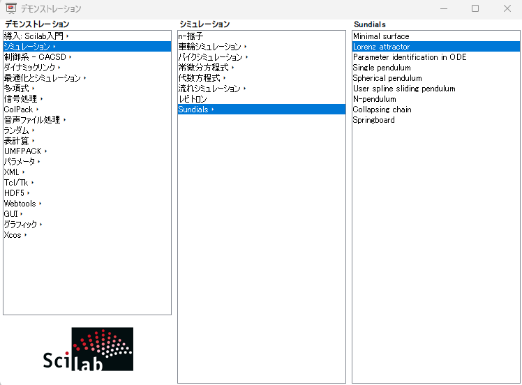Close the デモンストレーション window
The width and height of the screenshot is (522, 385).
tap(507, 8)
